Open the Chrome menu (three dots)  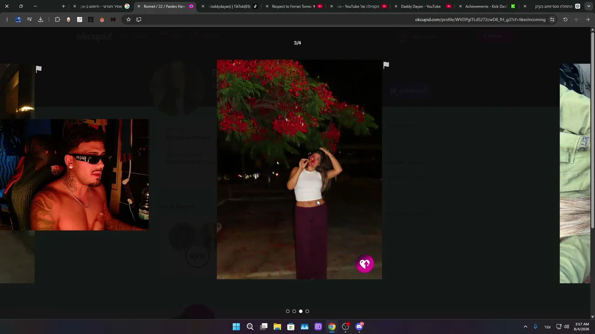pos(7,19)
